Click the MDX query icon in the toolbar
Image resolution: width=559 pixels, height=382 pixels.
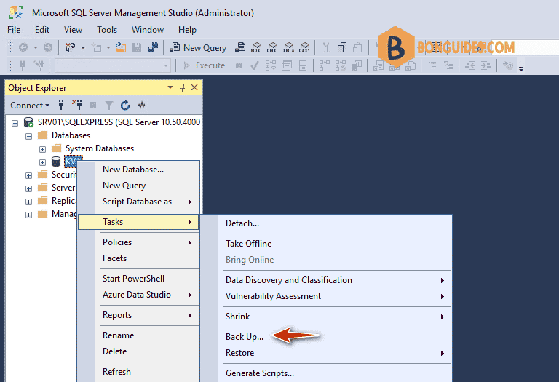(256, 47)
